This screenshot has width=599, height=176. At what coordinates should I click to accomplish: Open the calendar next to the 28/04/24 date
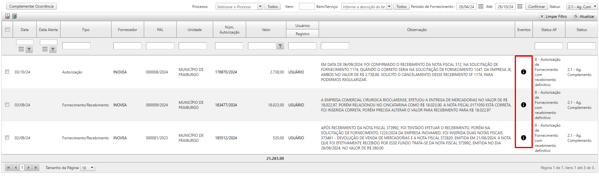[481, 7]
